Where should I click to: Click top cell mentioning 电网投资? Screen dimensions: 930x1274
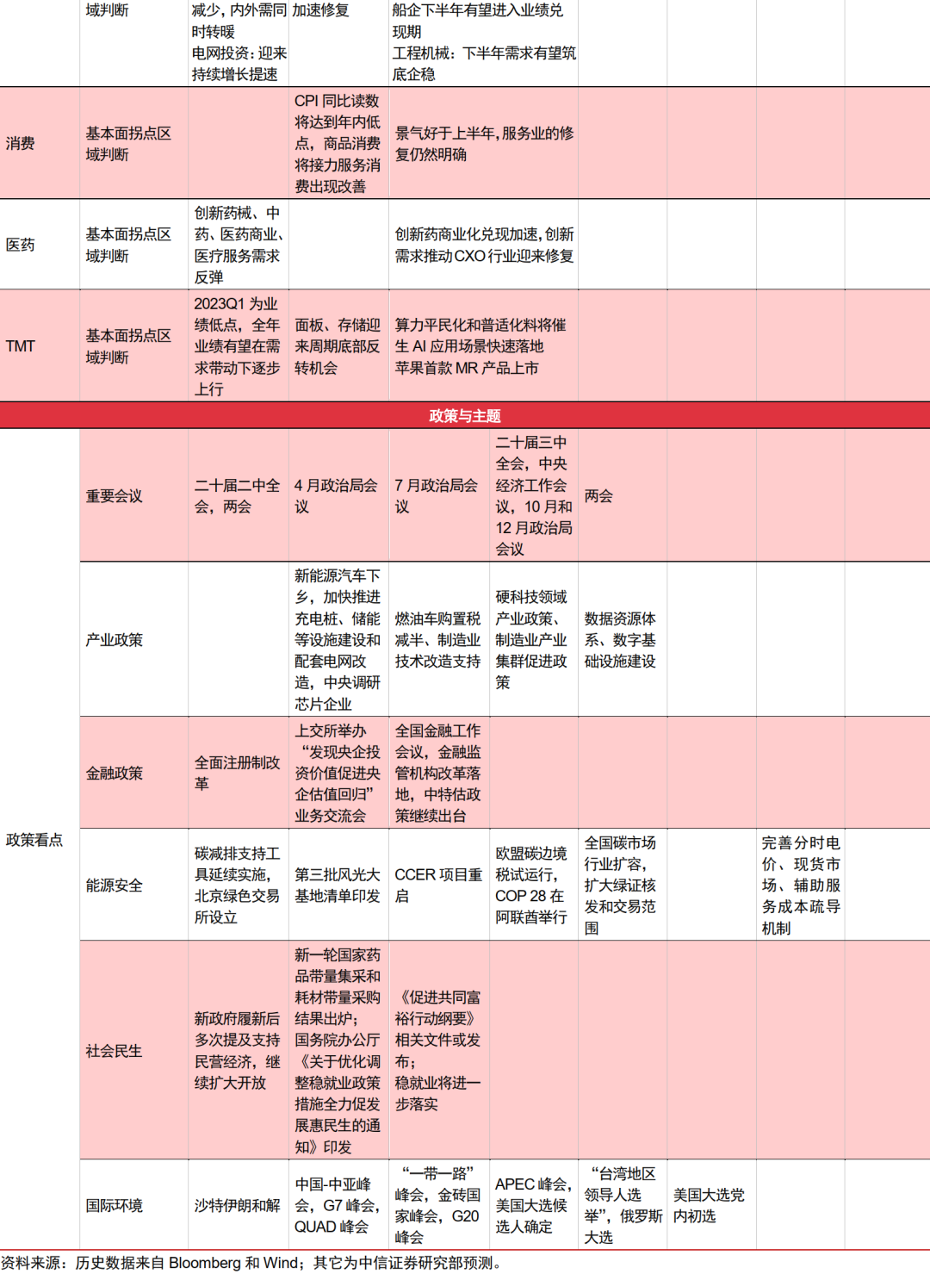239,42
